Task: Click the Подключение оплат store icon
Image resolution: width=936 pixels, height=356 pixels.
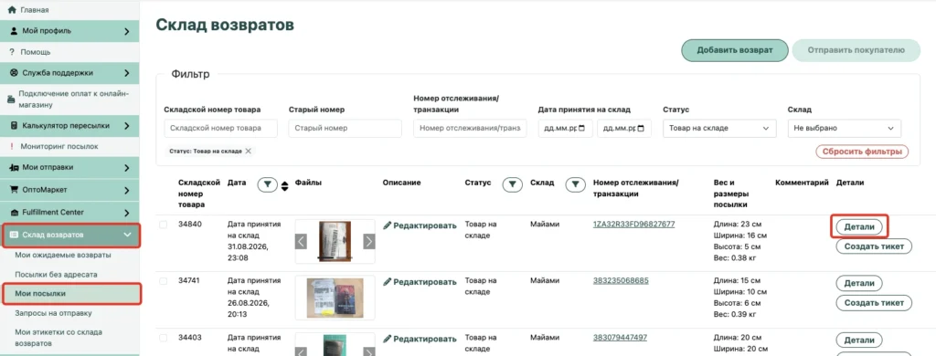Action: 11,99
